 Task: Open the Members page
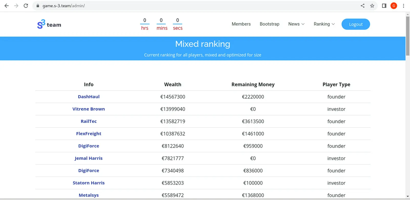tap(241, 24)
